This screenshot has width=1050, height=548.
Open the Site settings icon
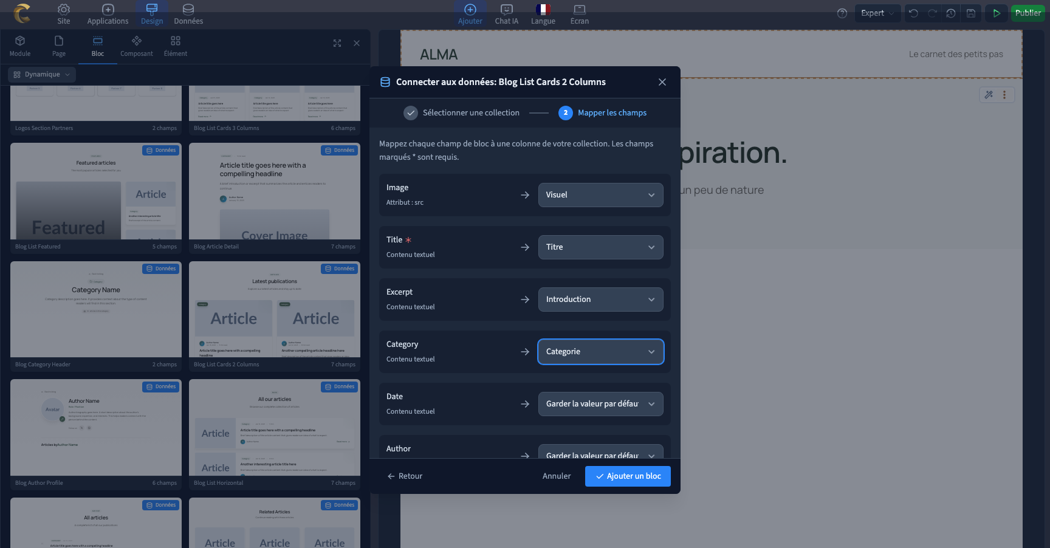click(64, 10)
